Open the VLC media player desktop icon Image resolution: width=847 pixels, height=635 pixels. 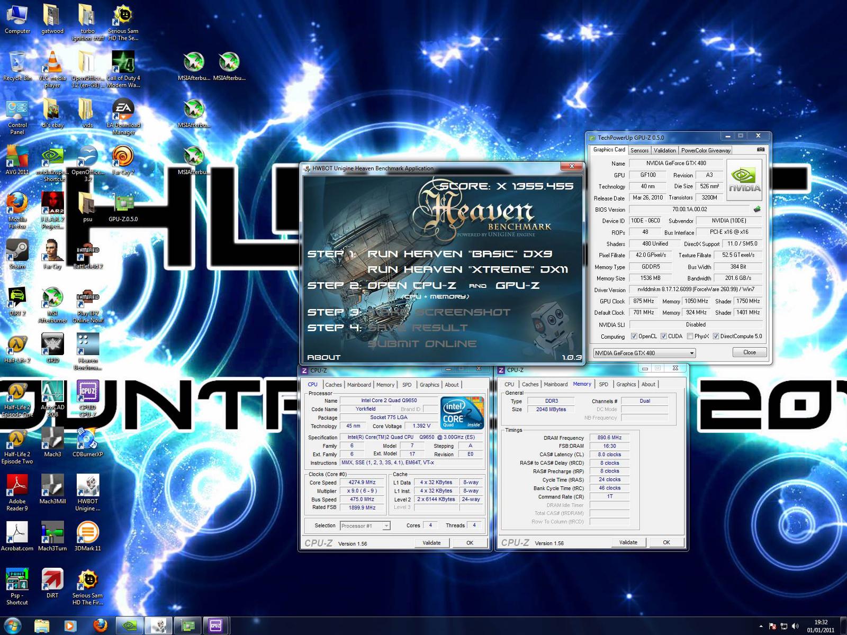(52, 69)
